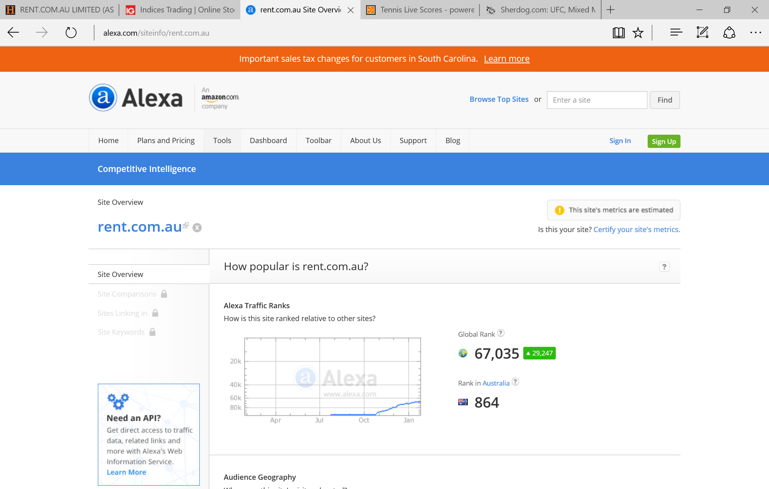Screen dimensions: 769x489
Task: Click the lock icon next to Sites Linking in
Action: [x=155, y=313]
